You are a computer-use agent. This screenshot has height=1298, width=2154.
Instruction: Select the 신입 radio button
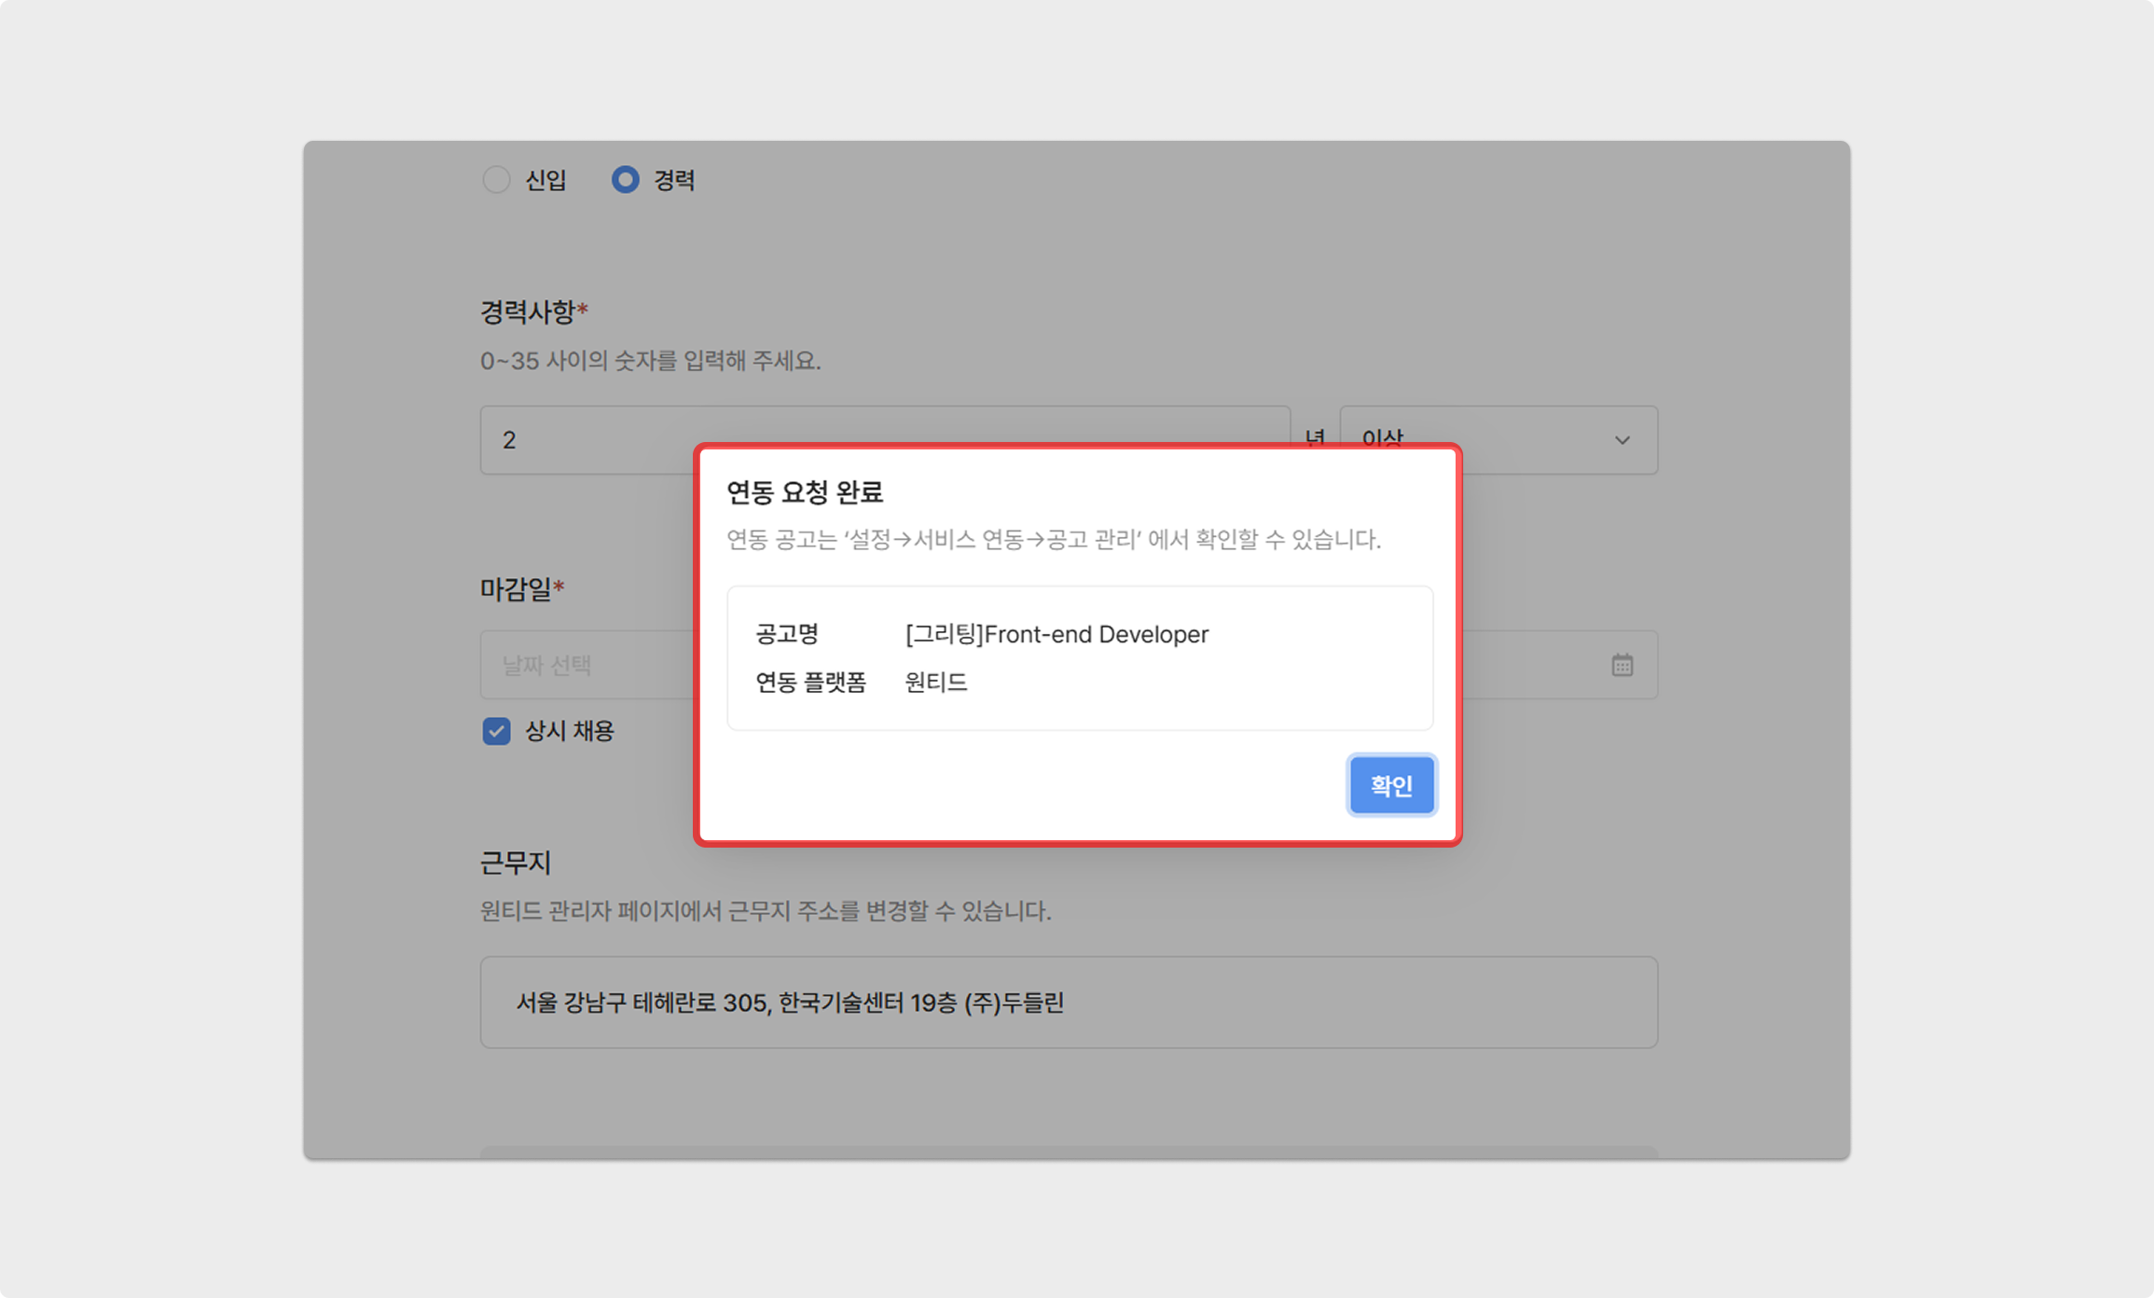pyautogui.click(x=496, y=179)
